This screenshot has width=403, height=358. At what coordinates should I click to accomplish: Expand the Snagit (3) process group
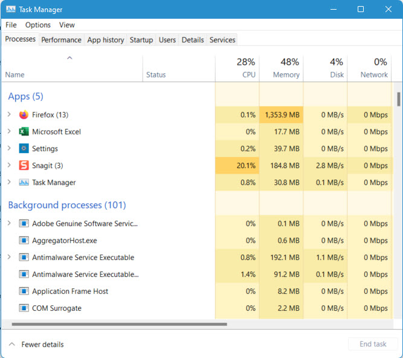[x=9, y=165]
